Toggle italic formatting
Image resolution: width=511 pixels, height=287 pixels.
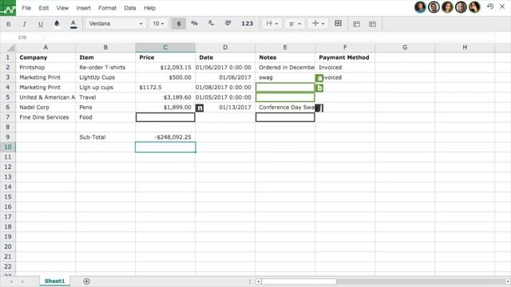[x=24, y=24]
